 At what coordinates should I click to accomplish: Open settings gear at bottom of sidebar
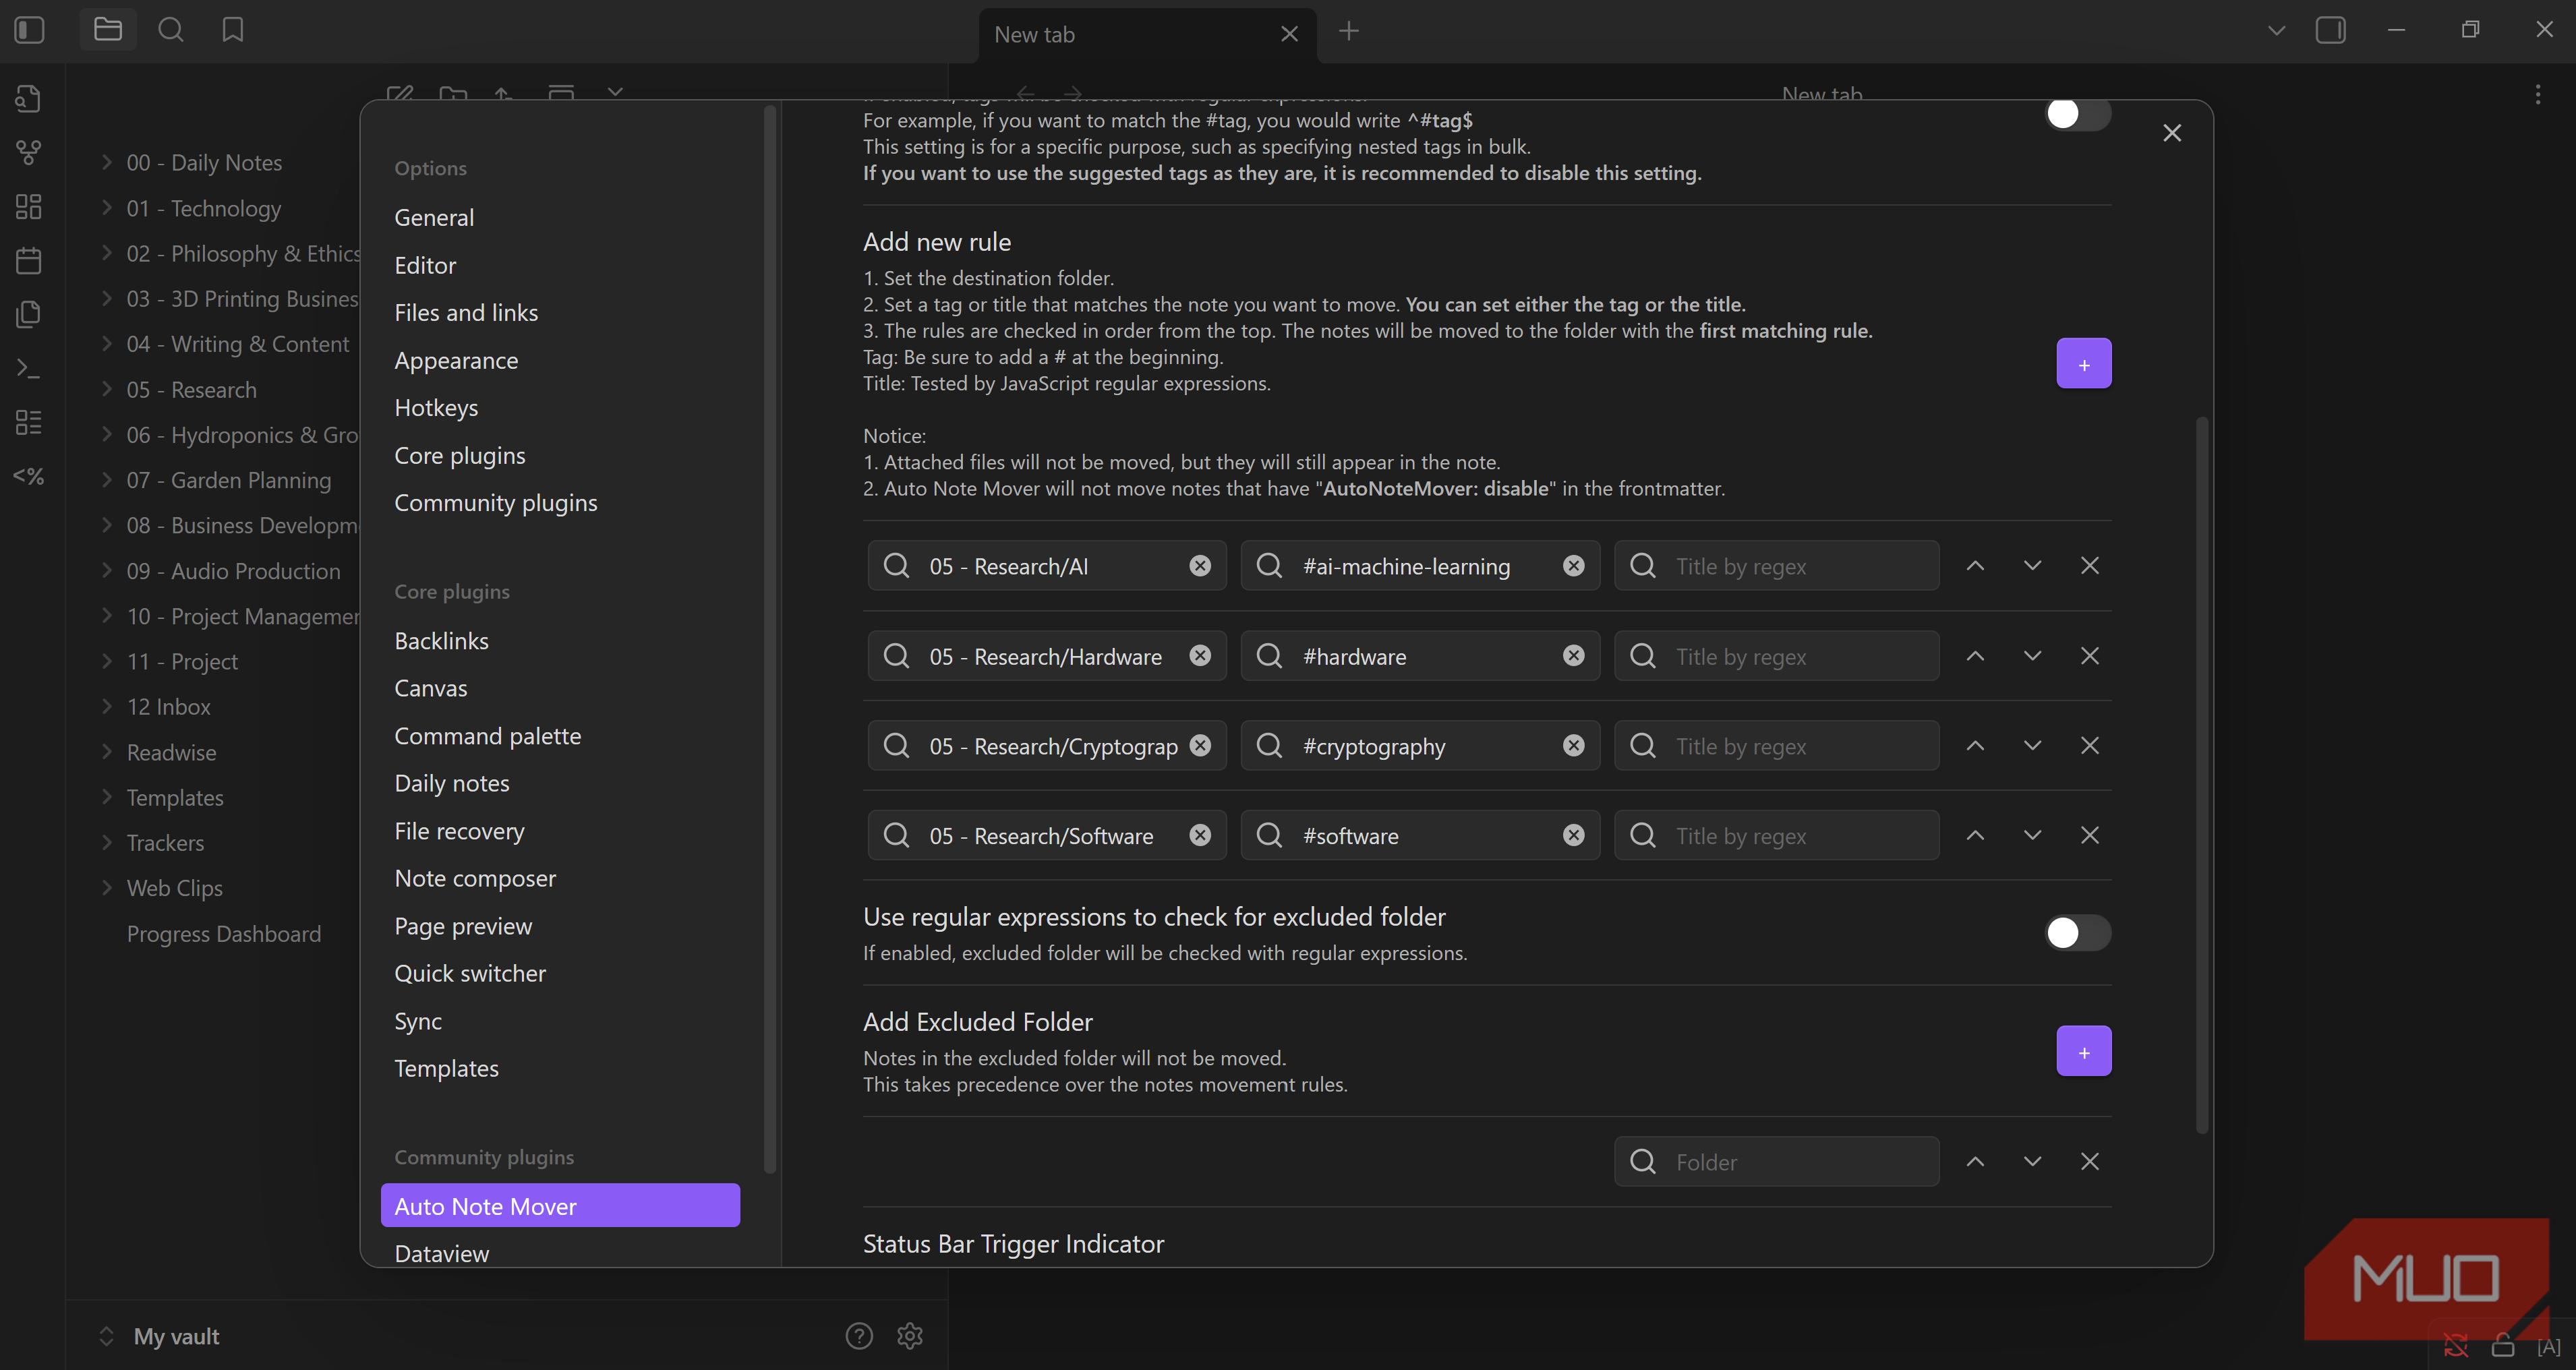pyautogui.click(x=910, y=1335)
